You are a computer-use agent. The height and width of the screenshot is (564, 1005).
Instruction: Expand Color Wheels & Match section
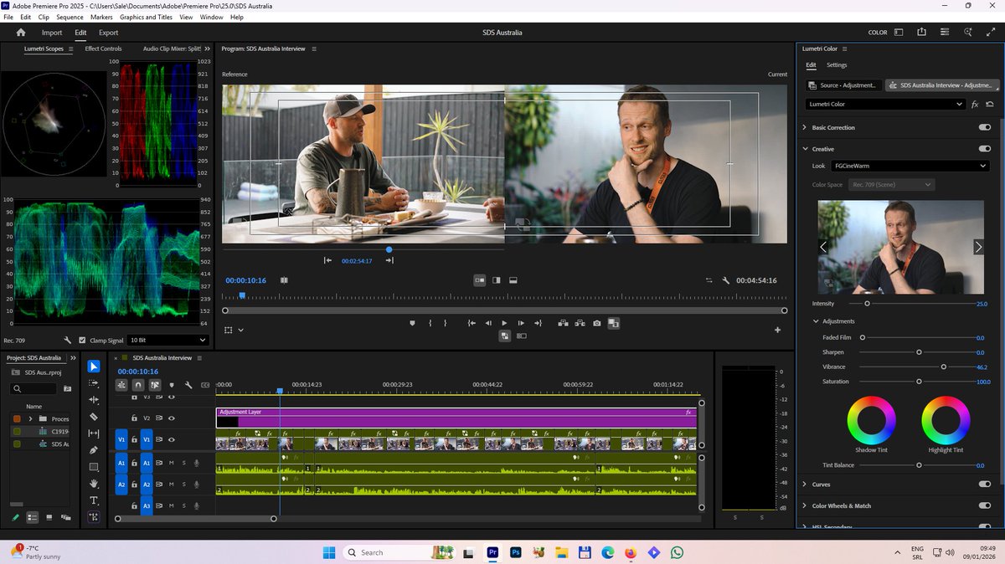[x=805, y=505]
